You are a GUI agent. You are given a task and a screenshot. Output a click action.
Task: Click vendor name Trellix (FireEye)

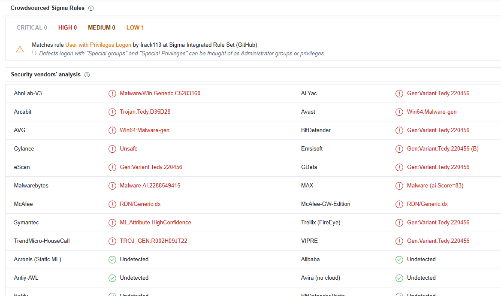point(321,223)
